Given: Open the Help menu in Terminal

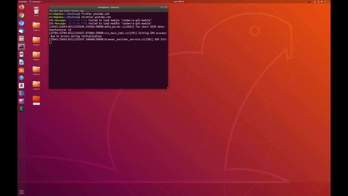Looking at the screenshot, I should point(82,11).
